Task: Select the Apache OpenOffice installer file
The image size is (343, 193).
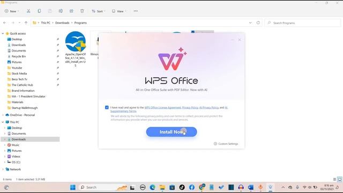Action: [76, 49]
